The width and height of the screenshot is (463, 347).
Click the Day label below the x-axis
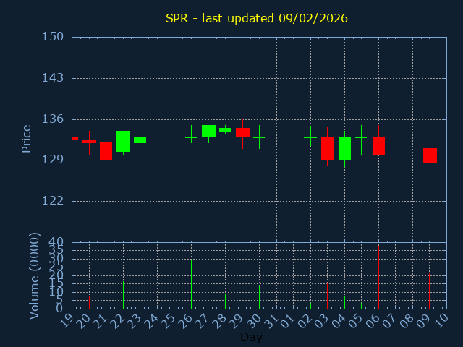[x=251, y=337]
